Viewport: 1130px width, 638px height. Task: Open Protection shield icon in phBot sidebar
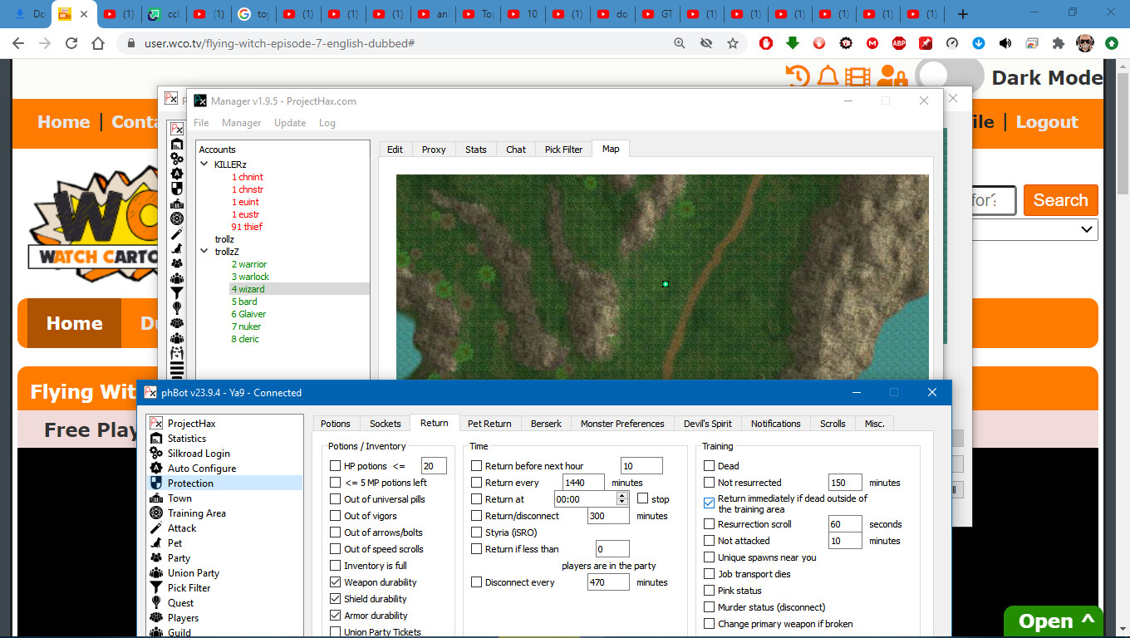click(x=156, y=483)
